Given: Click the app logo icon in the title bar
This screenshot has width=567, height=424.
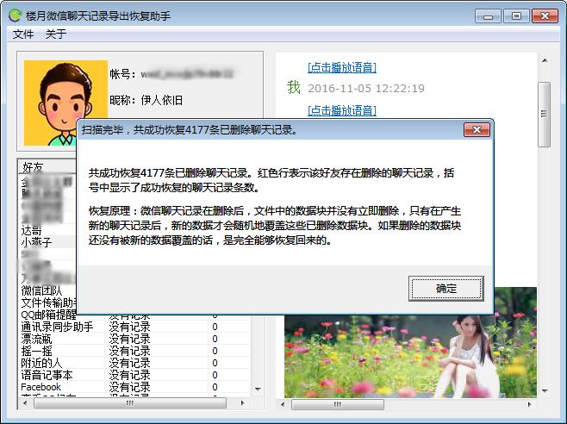Looking at the screenshot, I should [16, 16].
